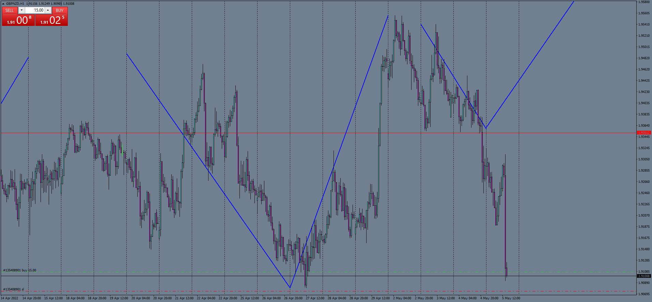
Task: Click the '2 May 04:00' time axis label
Action: click(x=402, y=298)
